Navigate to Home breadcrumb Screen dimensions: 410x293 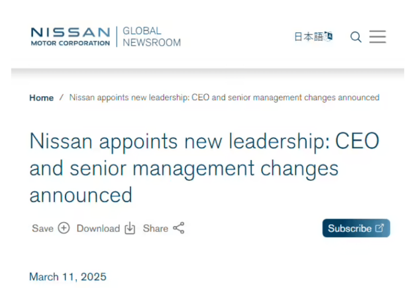click(41, 98)
